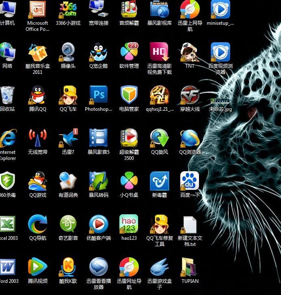Open the TUPIAN folder
Viewport: 281px width, 295px height.
(x=189, y=267)
